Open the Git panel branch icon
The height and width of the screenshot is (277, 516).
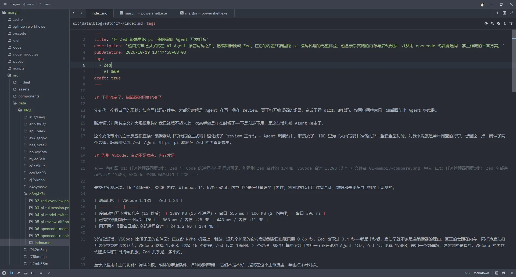pos(19,273)
